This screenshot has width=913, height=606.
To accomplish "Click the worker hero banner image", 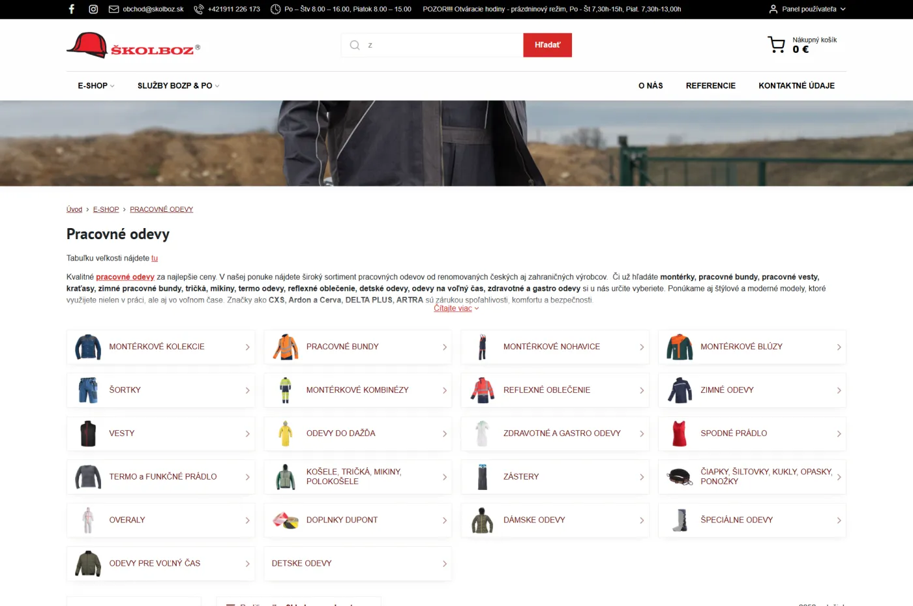I will coord(456,143).
